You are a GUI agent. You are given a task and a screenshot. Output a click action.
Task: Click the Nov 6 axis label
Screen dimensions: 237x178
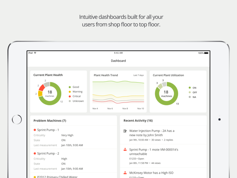click(x=110, y=108)
